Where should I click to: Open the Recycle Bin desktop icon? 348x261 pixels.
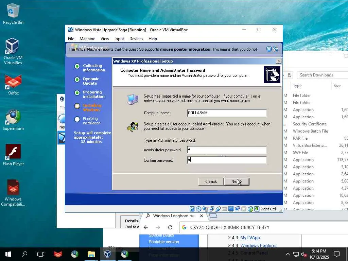[x=13, y=14]
